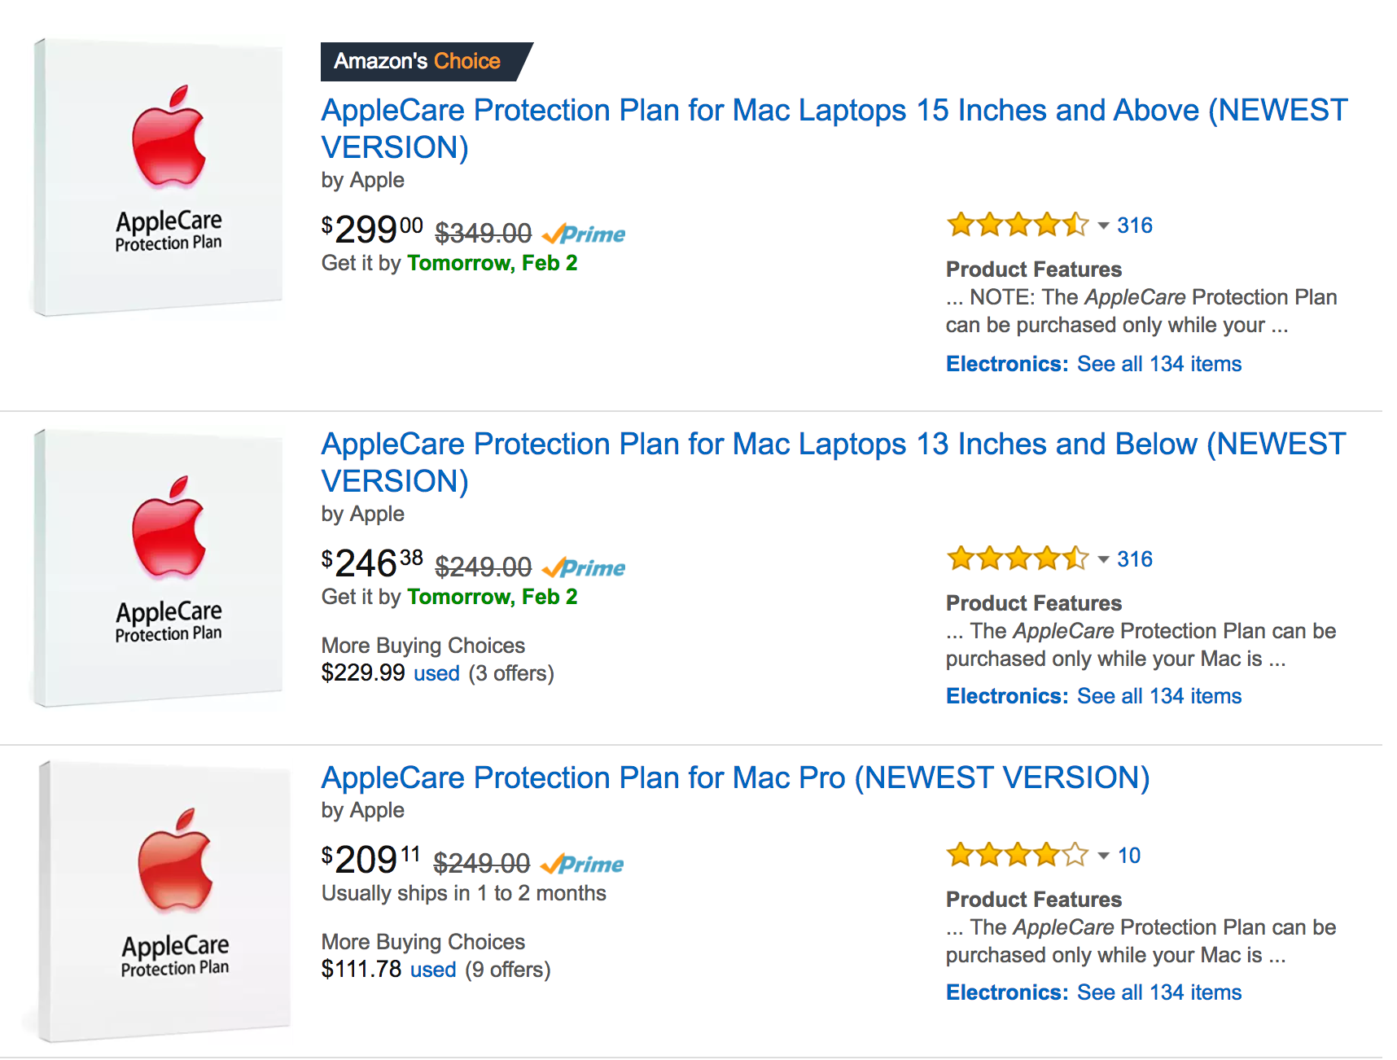Image resolution: width=1397 pixels, height=1060 pixels.
Task: Open used offers priced from $229.99
Action: pos(436,674)
